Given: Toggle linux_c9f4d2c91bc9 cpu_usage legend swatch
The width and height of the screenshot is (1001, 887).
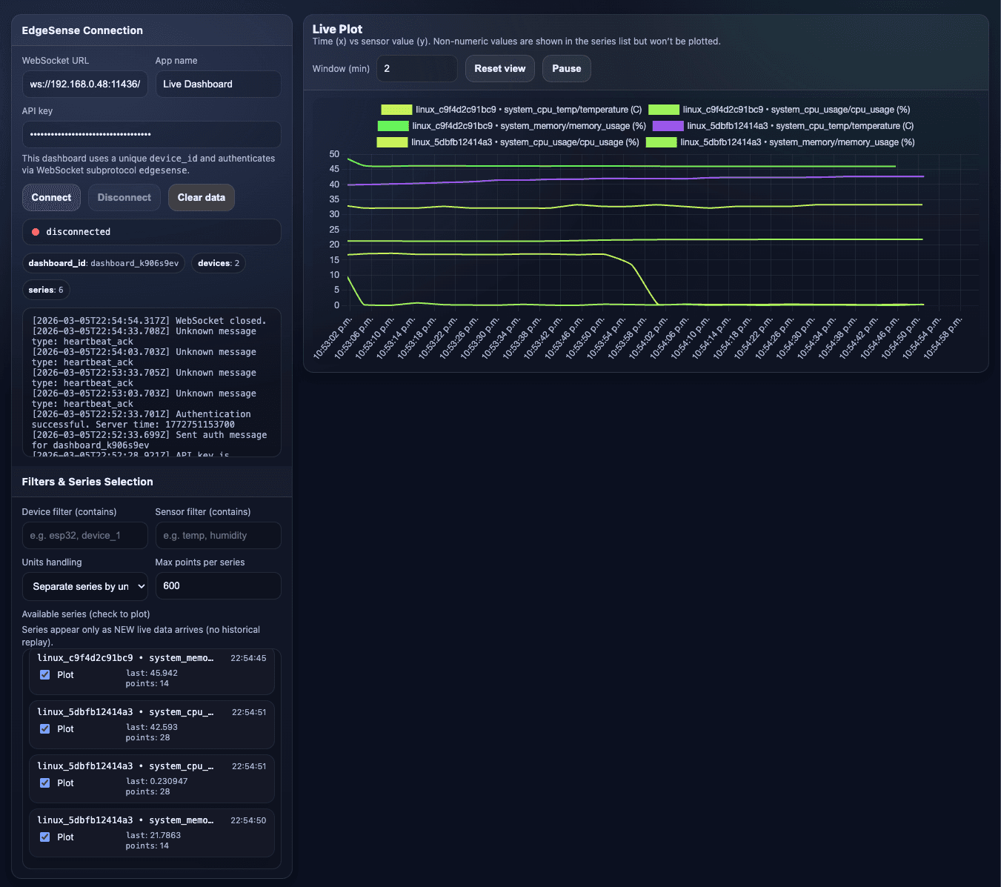Looking at the screenshot, I should (x=663, y=110).
